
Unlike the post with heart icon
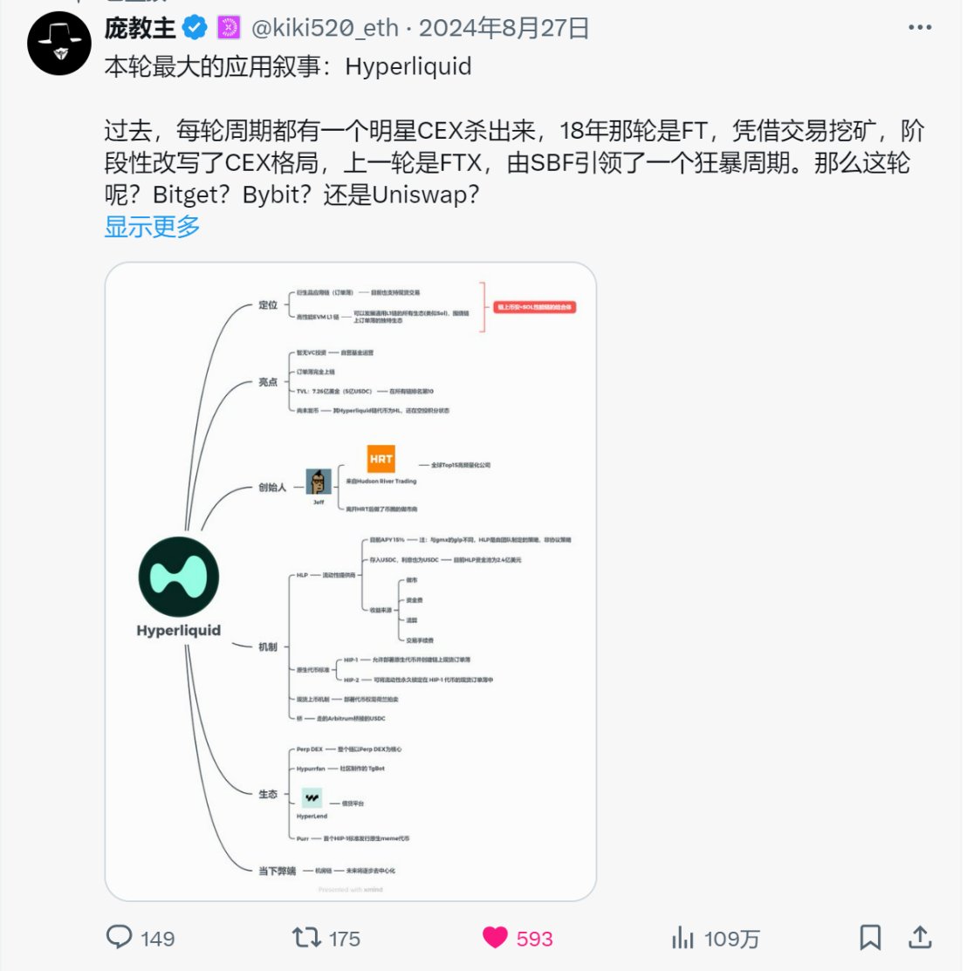pyautogui.click(x=494, y=938)
